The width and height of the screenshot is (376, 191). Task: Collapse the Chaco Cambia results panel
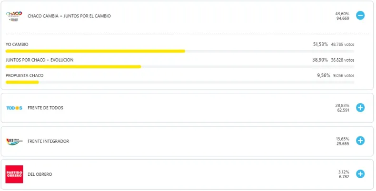pyautogui.click(x=360, y=16)
